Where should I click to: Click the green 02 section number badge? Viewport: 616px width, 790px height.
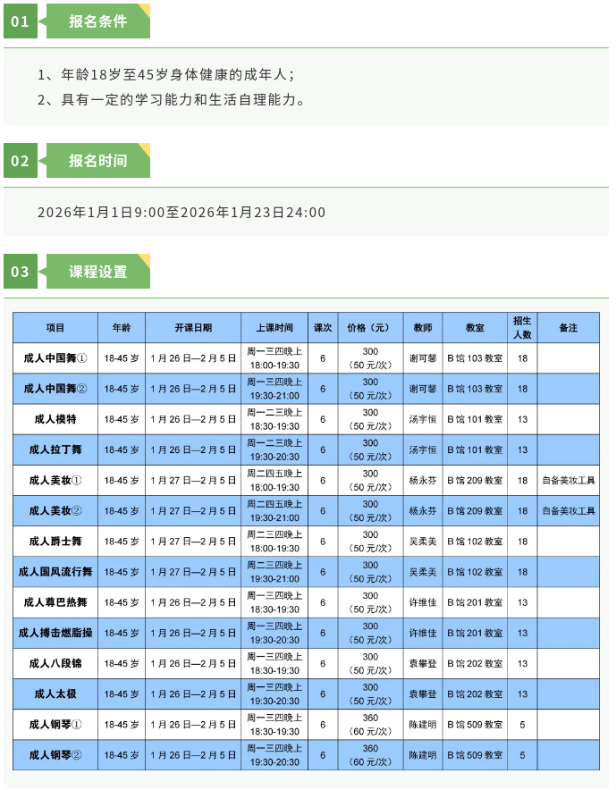[x=21, y=161]
